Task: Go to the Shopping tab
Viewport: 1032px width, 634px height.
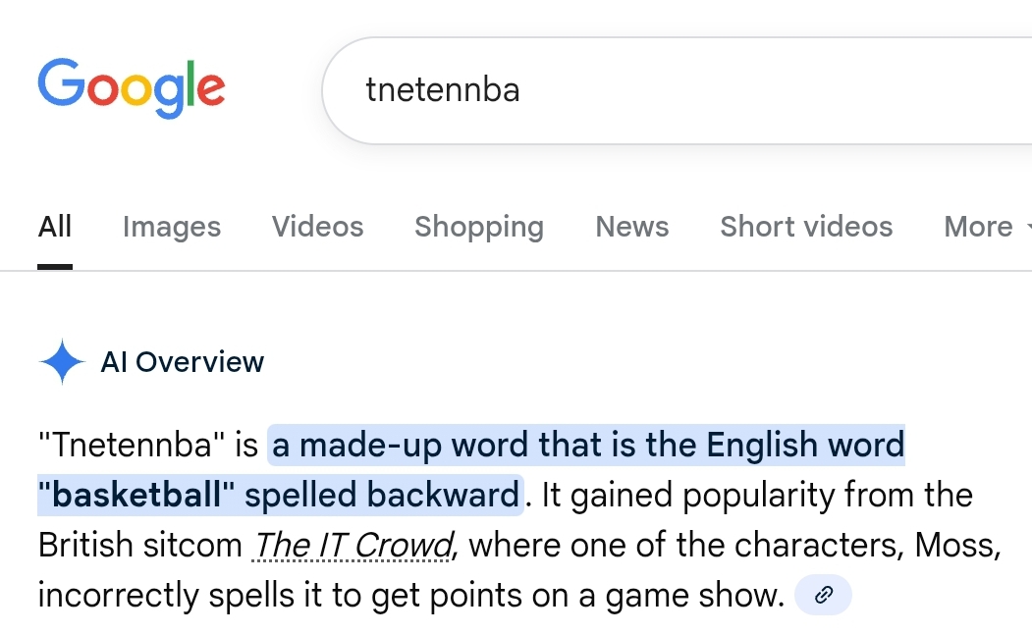Action: click(x=478, y=227)
